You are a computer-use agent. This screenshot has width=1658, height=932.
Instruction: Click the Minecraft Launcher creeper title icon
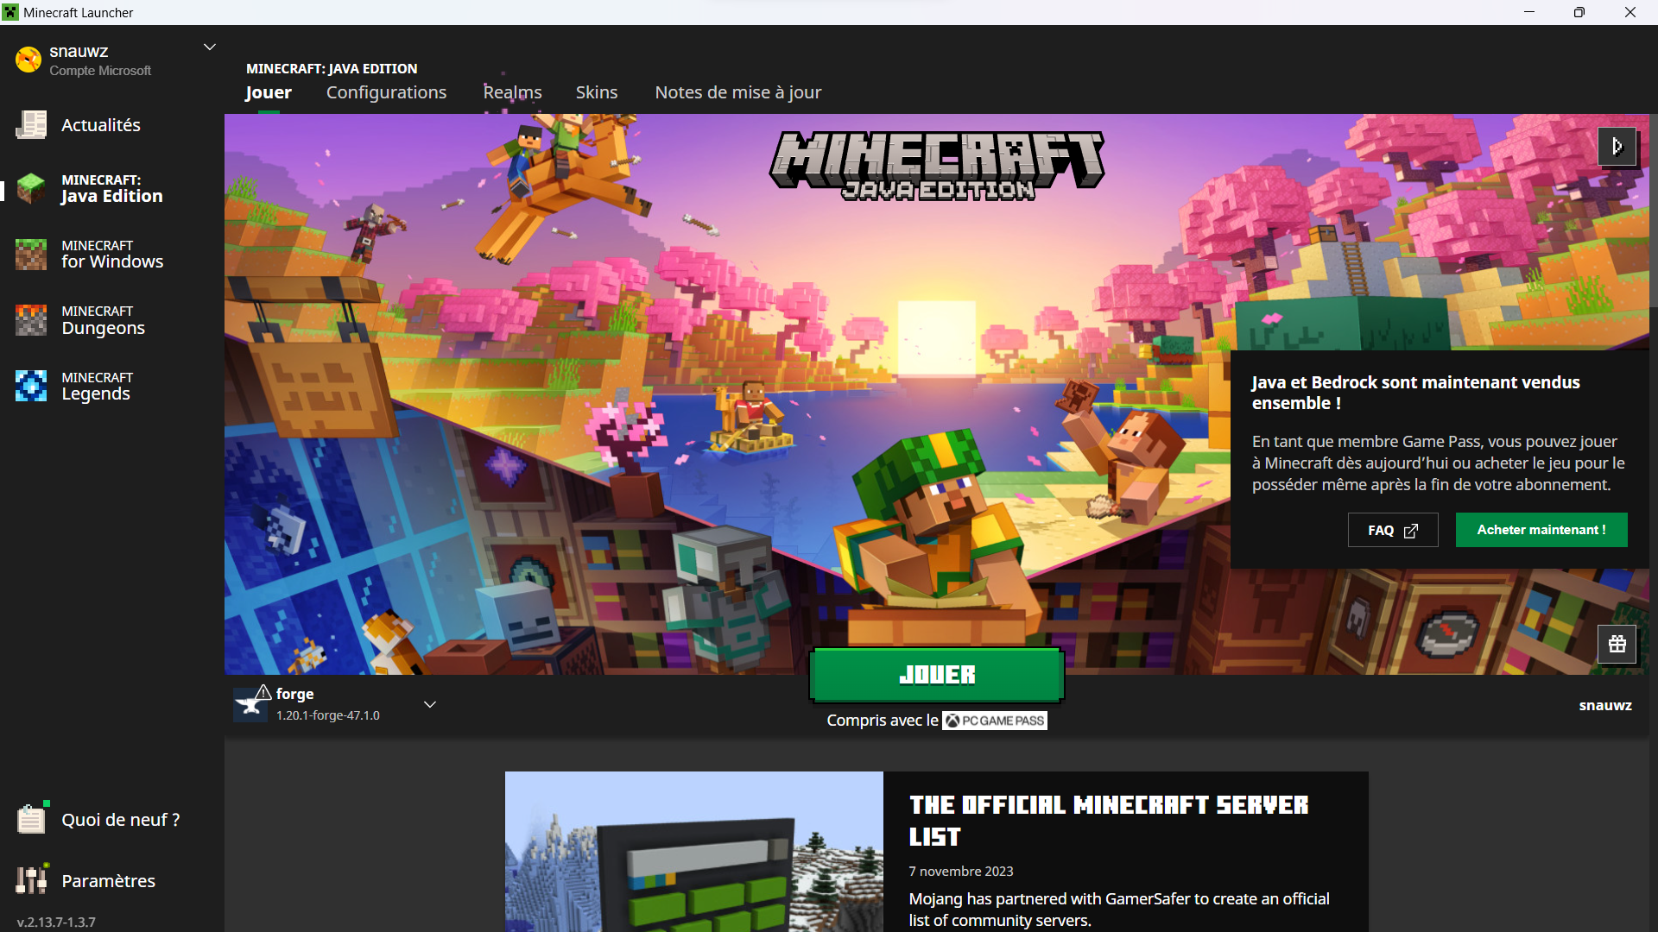[10, 12]
